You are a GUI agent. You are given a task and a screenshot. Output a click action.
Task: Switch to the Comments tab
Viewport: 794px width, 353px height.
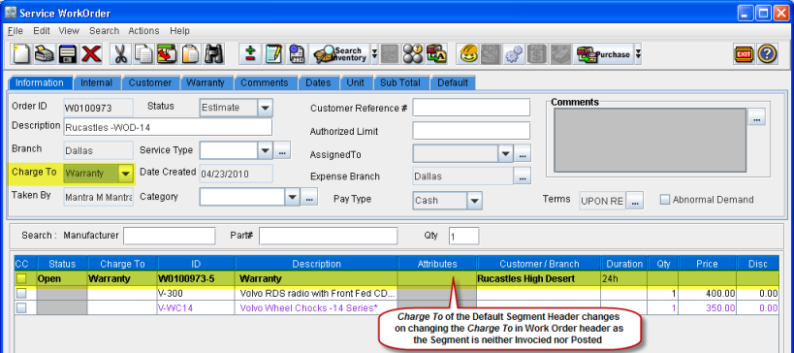pyautogui.click(x=265, y=82)
